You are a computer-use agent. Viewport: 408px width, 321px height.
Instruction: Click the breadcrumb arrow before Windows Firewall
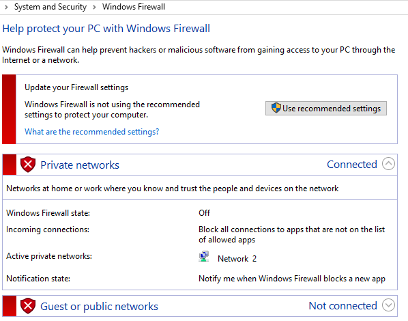[94, 7]
